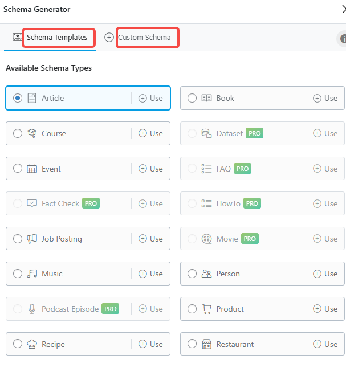This screenshot has width=346, height=367.
Task: Click the PRO badge next to HowTo
Action: [x=252, y=203]
